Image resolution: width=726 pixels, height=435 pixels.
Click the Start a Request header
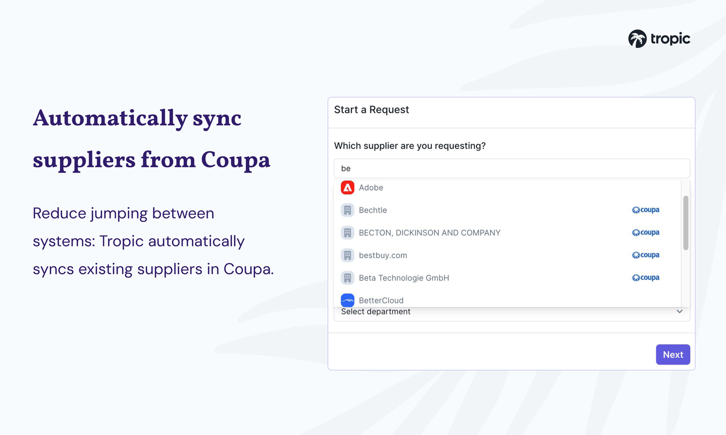[x=372, y=110]
